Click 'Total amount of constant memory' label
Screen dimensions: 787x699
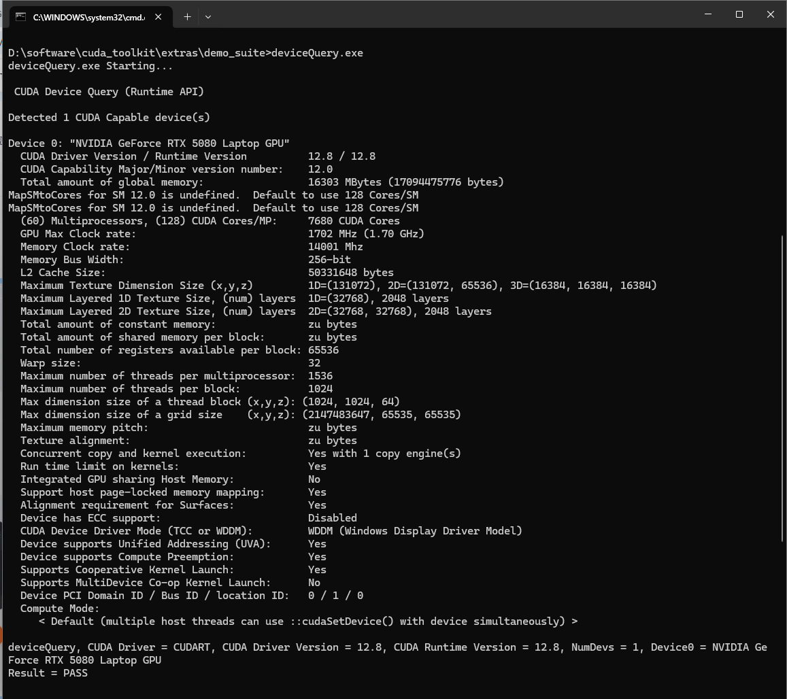(118, 324)
